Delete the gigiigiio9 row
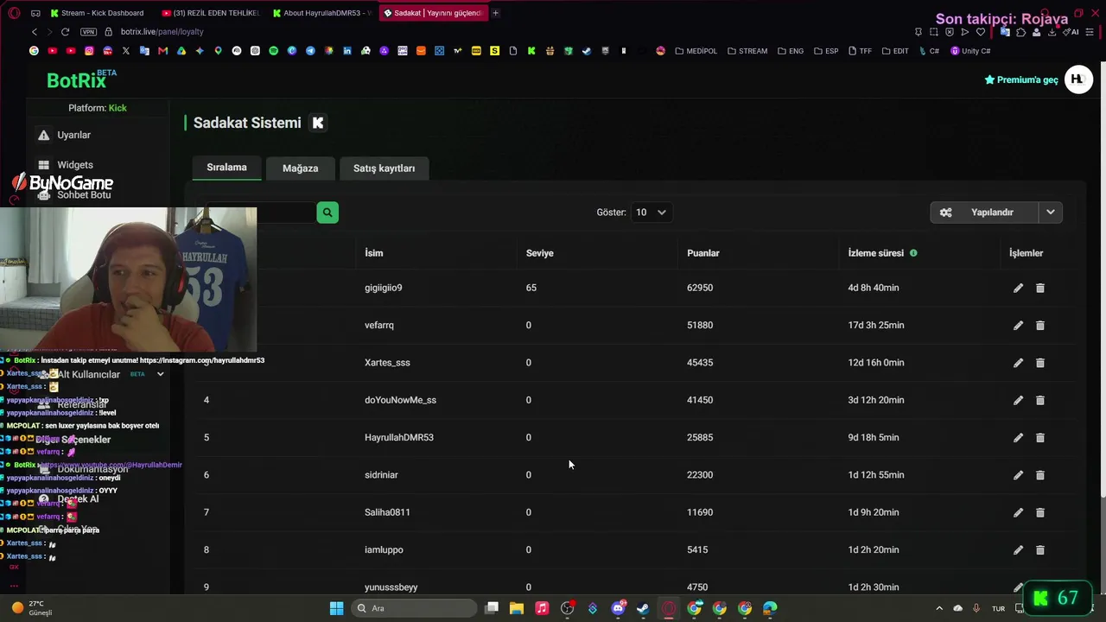The width and height of the screenshot is (1106, 622). point(1040,288)
